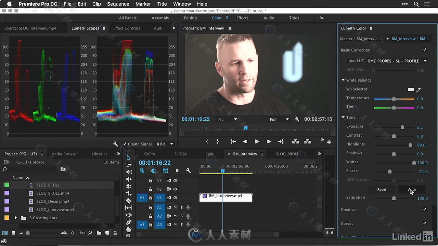Screen dimensions: 438x246
Task: Switch to the Effects workspace
Action: click(242, 18)
